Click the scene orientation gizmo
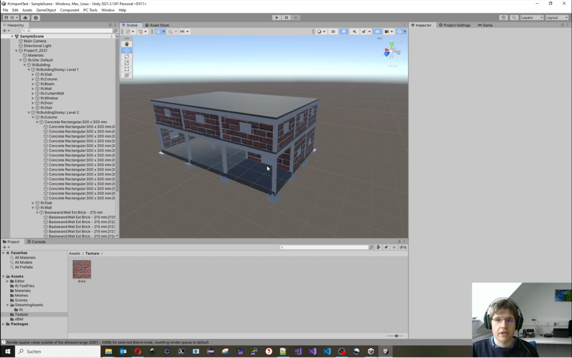 click(x=392, y=51)
